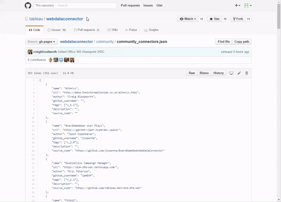Click the 5 contributors link
Viewport: 281px width, 202px height.
[37, 60]
